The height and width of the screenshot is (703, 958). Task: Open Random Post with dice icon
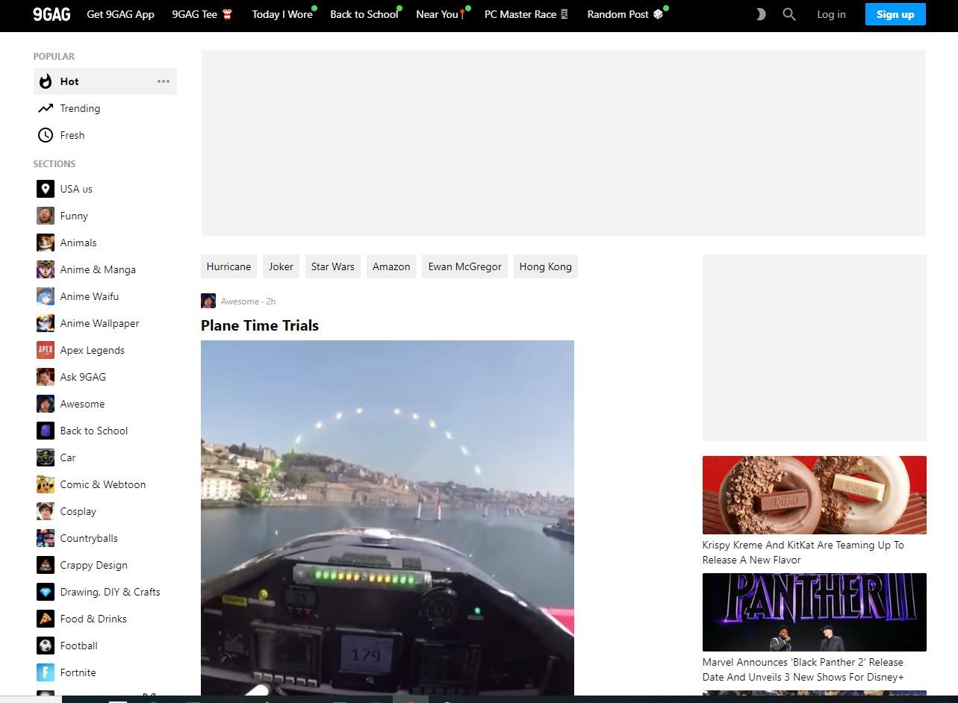pos(625,14)
